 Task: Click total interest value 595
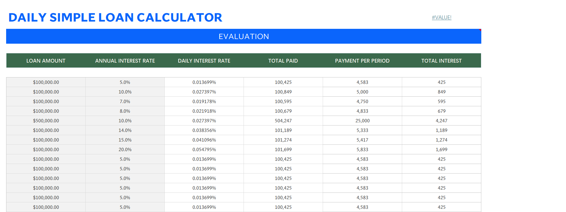point(442,101)
